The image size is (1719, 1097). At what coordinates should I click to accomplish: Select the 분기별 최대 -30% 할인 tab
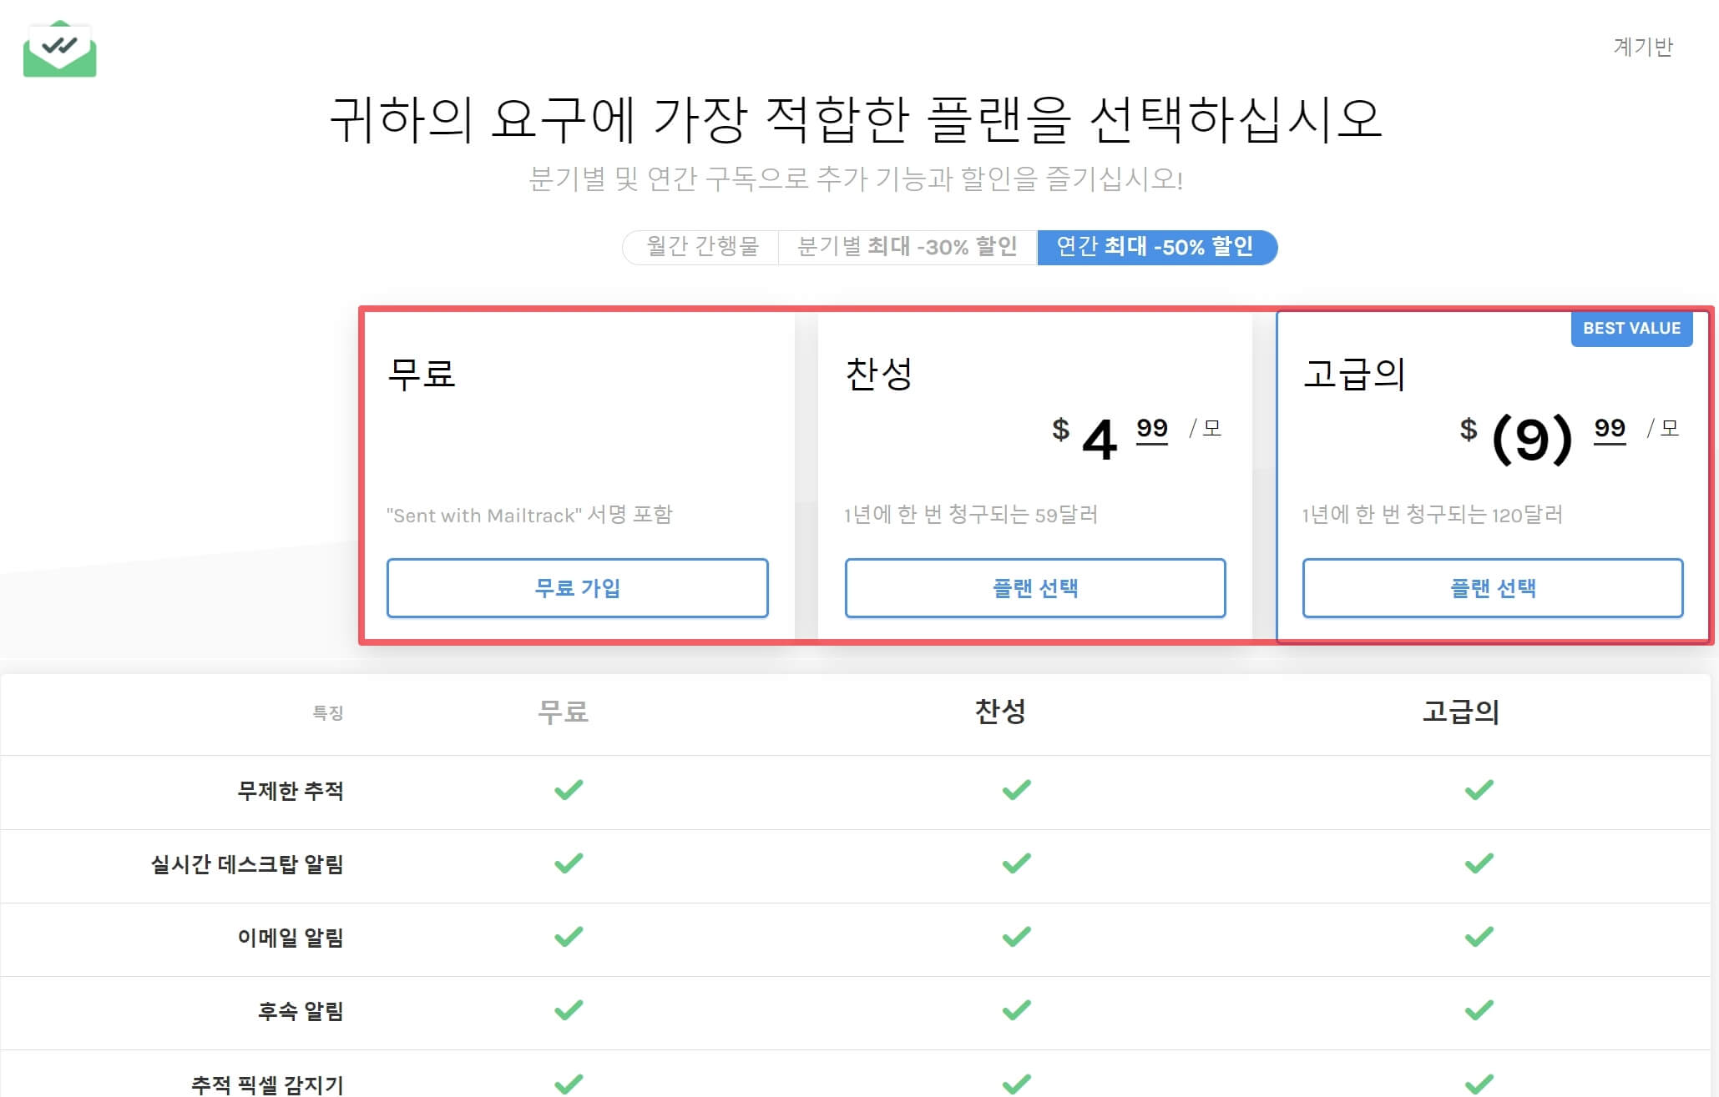[x=908, y=247]
